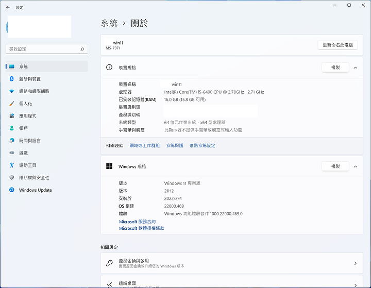Open Microsoft 軟體授權條款 link
The image size is (371, 288).
click(x=142, y=228)
